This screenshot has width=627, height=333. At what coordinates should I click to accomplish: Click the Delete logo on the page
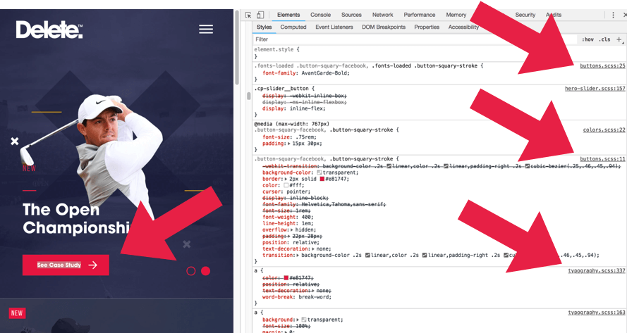[49, 30]
